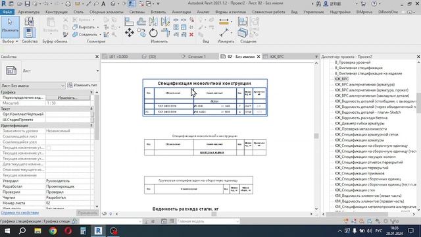Select the Align tool in Modify panel

coord(129,21)
